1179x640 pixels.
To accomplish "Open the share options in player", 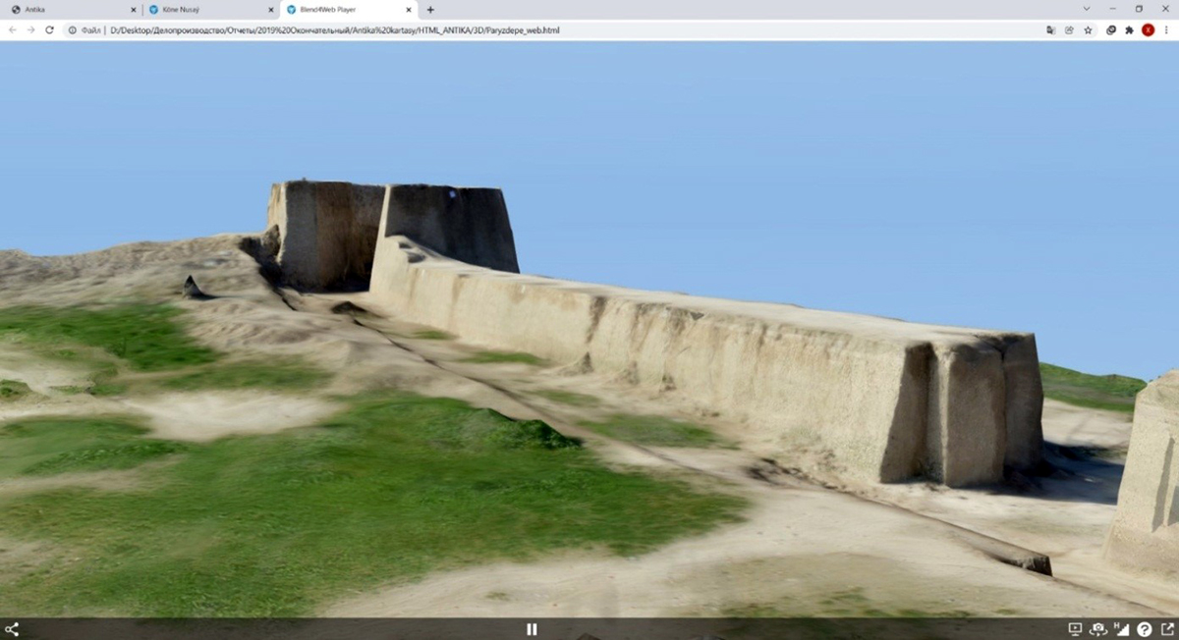I will click(x=12, y=629).
